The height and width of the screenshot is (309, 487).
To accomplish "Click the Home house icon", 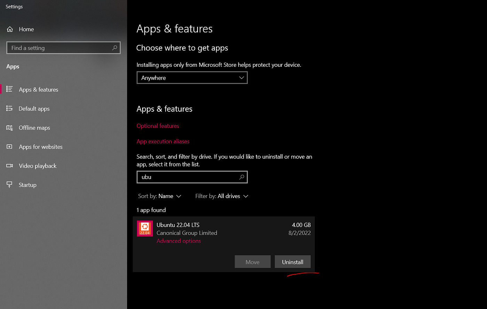I will point(10,29).
